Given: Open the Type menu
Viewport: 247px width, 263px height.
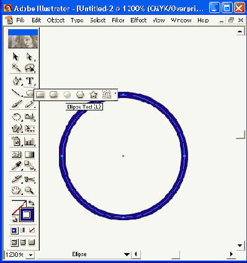Looking at the screenshot, I should click(77, 20).
